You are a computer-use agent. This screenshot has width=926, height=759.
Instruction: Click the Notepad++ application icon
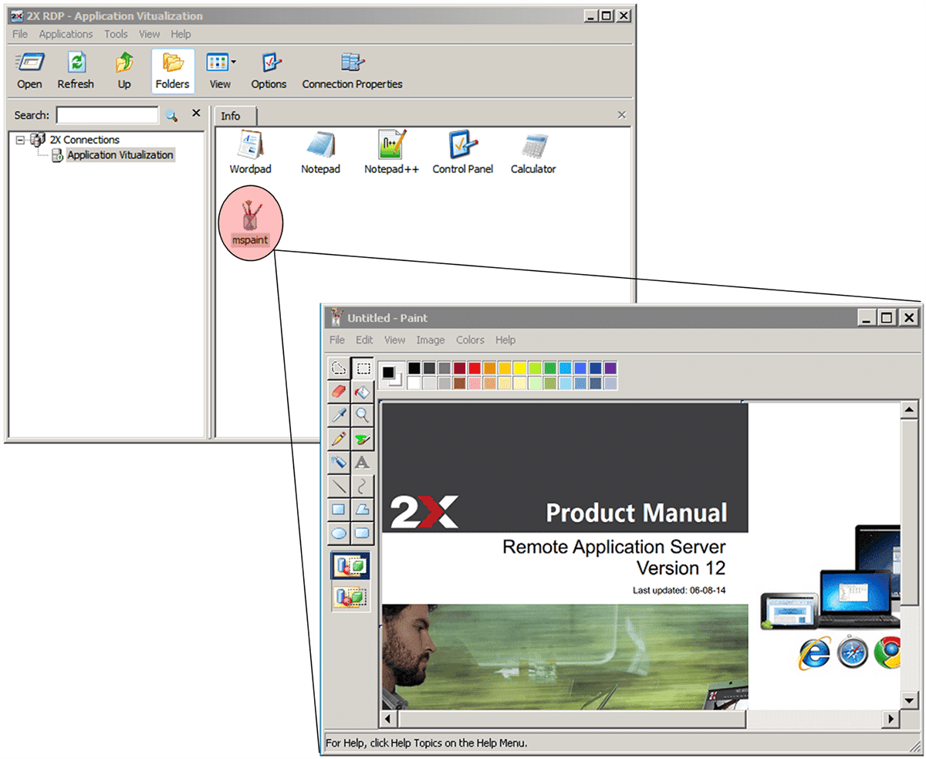pos(391,152)
